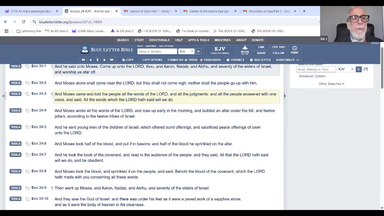The height and width of the screenshot is (216, 384).
Task: Run the sidebar Search the Bible arrow button
Action: click(x=358, y=69)
